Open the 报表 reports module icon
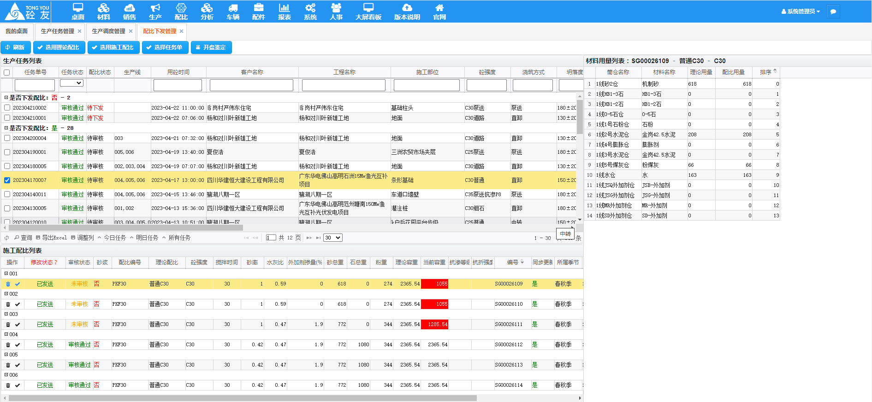This screenshot has height=402, width=872. [285, 12]
